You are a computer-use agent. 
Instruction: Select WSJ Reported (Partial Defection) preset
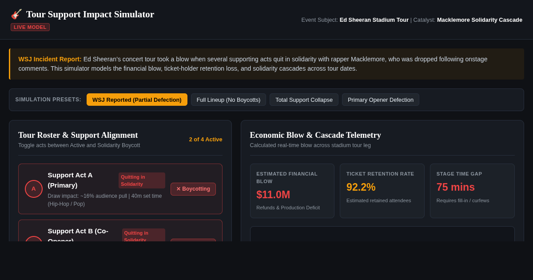coord(137,100)
